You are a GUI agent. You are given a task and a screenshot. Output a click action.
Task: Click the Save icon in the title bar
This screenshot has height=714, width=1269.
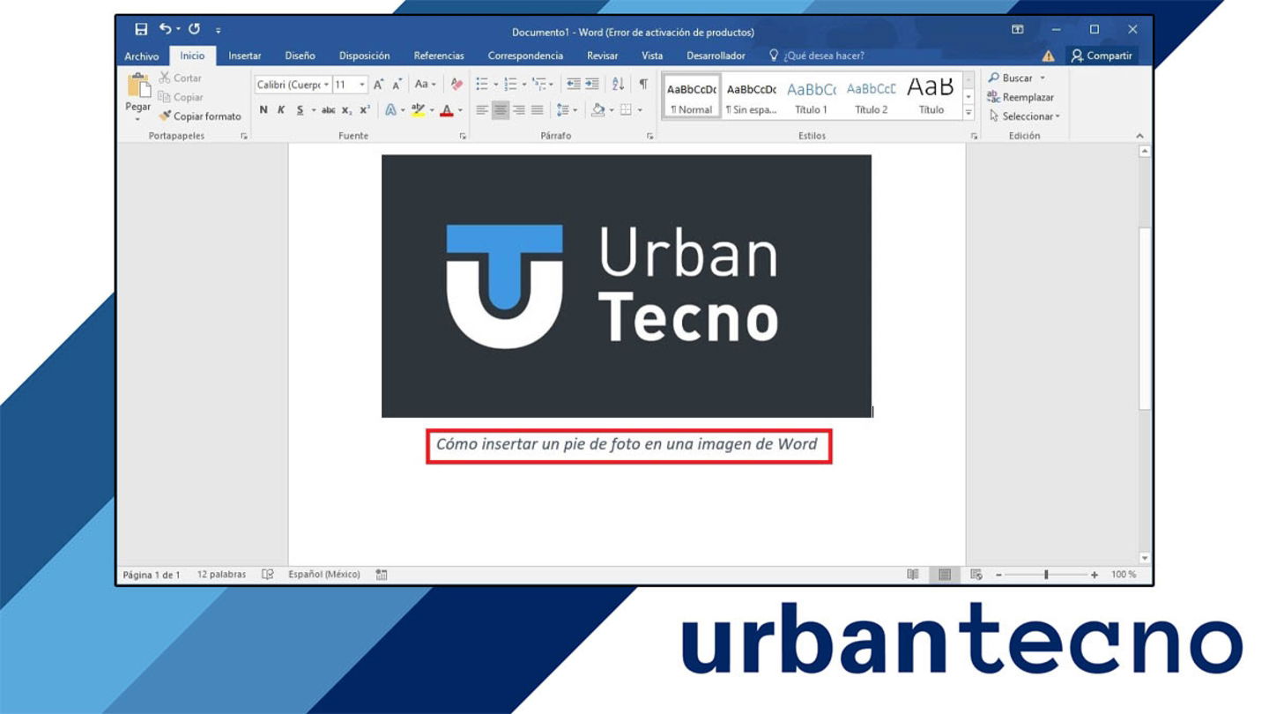pos(141,30)
